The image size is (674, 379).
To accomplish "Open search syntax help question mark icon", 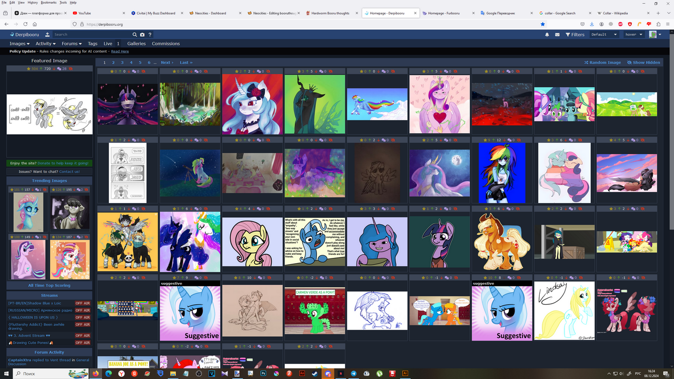I will 150,35.
